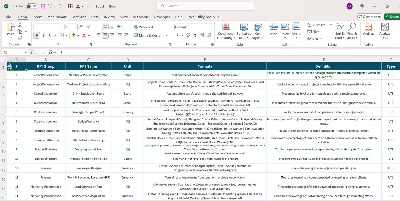The width and height of the screenshot is (400, 201).
Task: Apply Comma Style format
Action: 195,35
